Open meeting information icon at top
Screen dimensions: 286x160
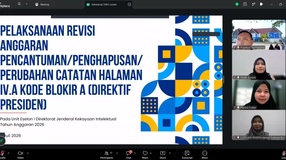pos(19,4)
